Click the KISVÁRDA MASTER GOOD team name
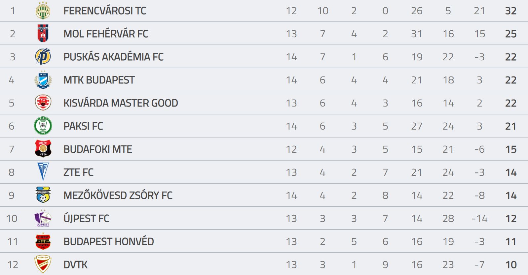528x275 pixels. pyautogui.click(x=121, y=103)
